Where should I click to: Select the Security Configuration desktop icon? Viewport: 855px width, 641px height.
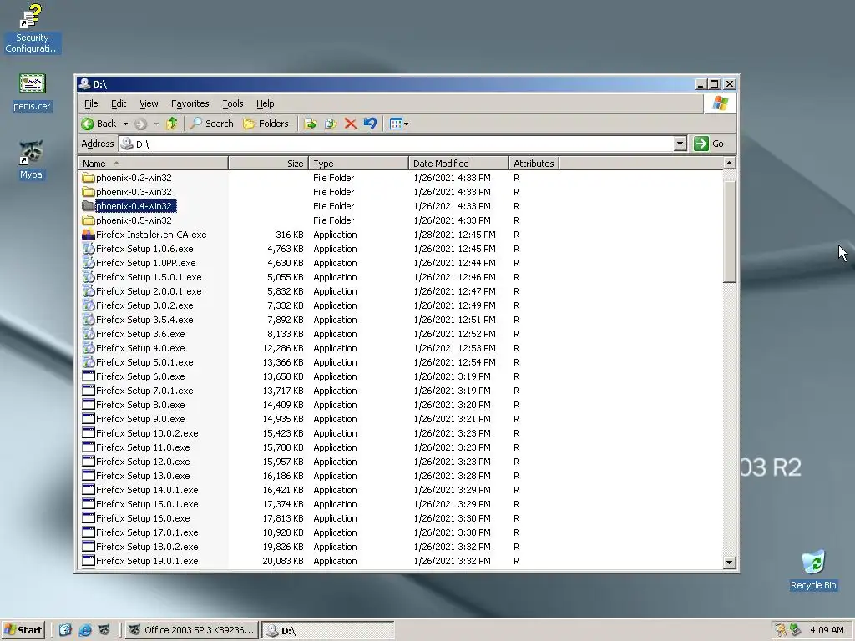pyautogui.click(x=32, y=28)
